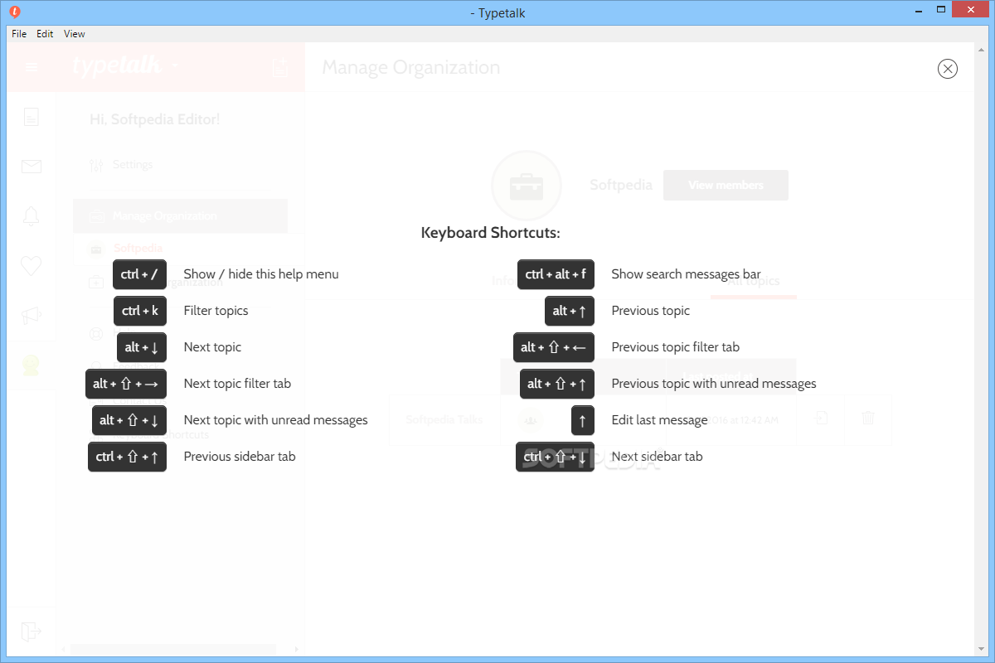
Task: Click the 'alt + ↓' key badge
Action: 142,347
